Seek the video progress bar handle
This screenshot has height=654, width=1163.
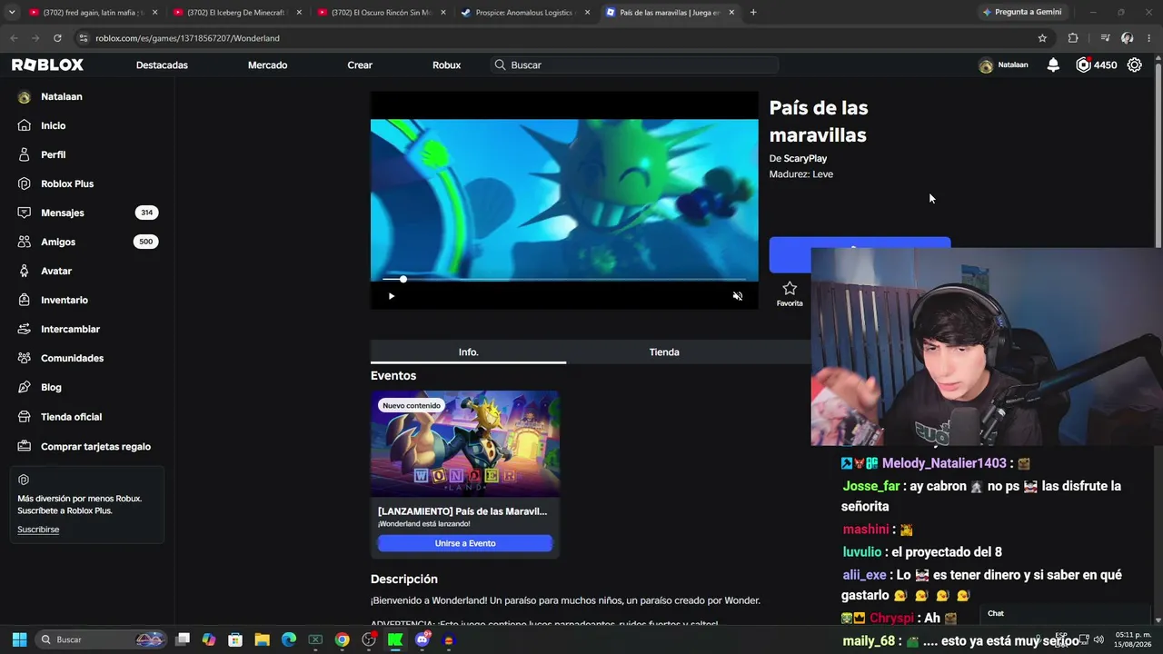tap(403, 280)
